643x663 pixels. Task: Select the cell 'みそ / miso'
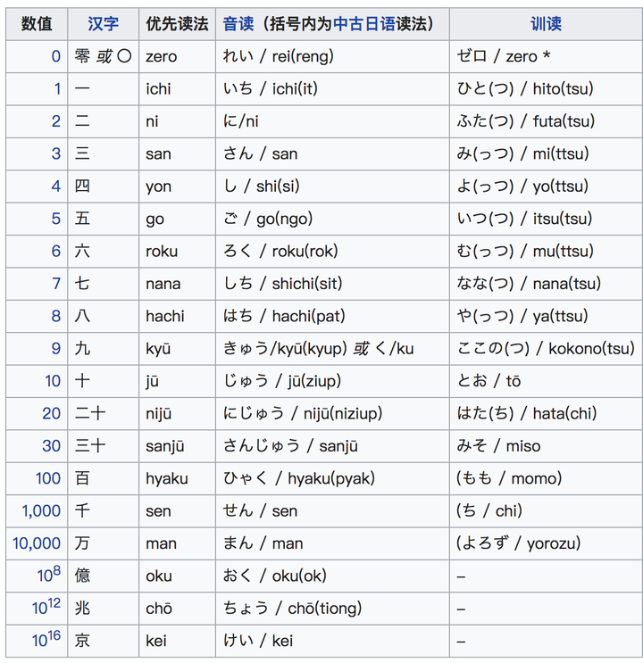pyautogui.click(x=546, y=446)
